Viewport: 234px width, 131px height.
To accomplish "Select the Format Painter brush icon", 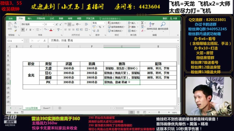I will click(15, 31).
